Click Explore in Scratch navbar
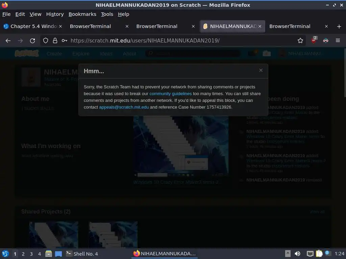 click(81, 54)
